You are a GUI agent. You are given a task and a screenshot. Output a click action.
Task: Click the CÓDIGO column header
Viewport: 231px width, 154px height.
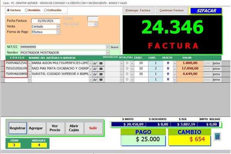pos(17,58)
